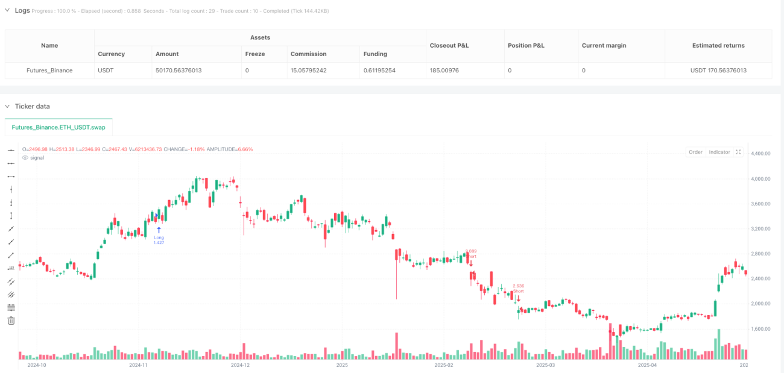This screenshot has width=784, height=373.
Task: Select the vertical straight line tool
Action: point(11,189)
